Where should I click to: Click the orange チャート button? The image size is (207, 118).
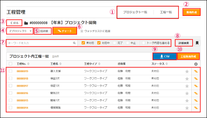coord(65,31)
